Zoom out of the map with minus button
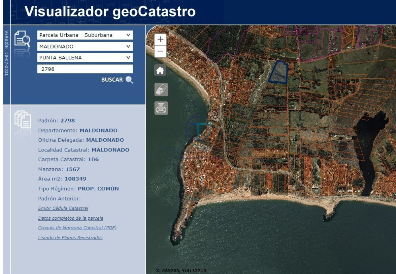The height and width of the screenshot is (274, 396). [x=160, y=51]
